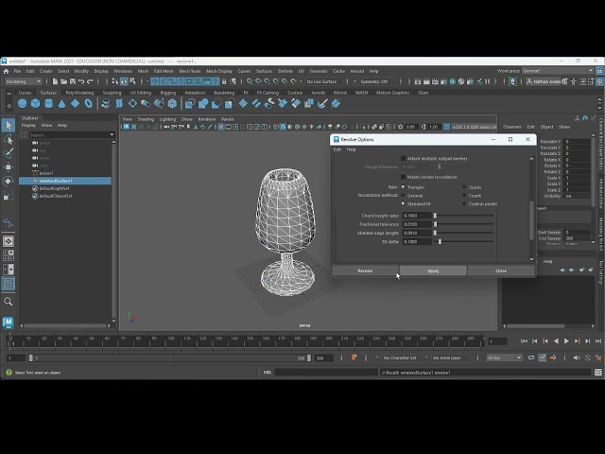Select revolvedSurface1 in the Outliner
Viewport: 605px width, 454px height.
[x=65, y=181]
